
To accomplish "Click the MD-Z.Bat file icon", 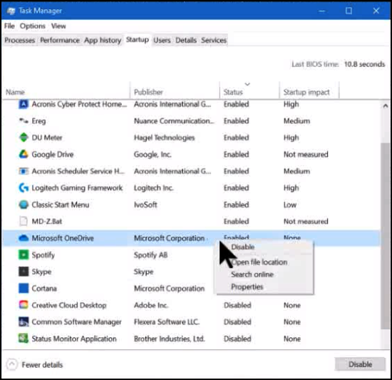I will 24,221.
